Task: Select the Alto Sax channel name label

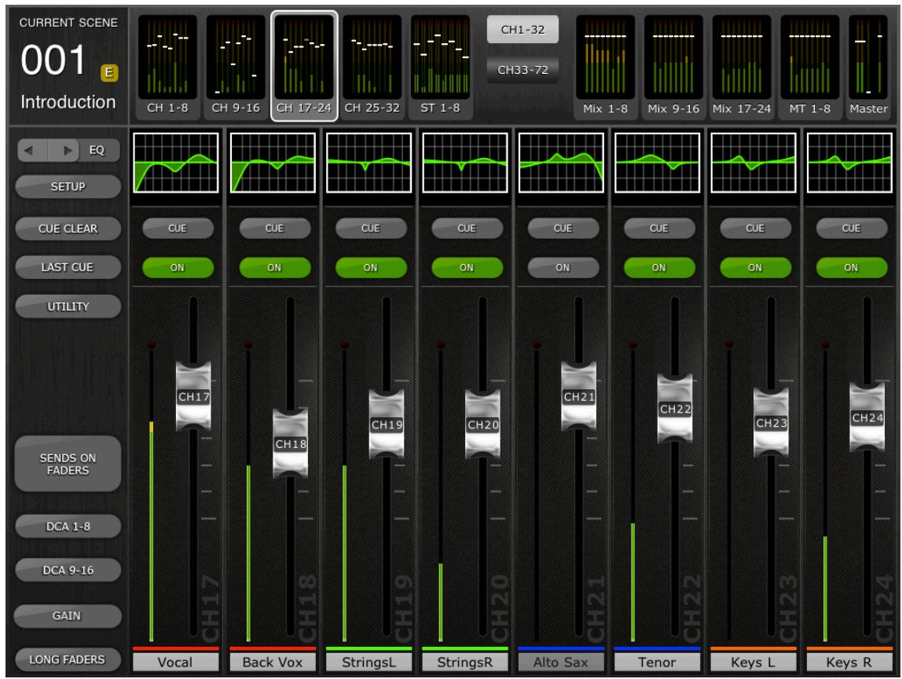Action: pyautogui.click(x=561, y=662)
